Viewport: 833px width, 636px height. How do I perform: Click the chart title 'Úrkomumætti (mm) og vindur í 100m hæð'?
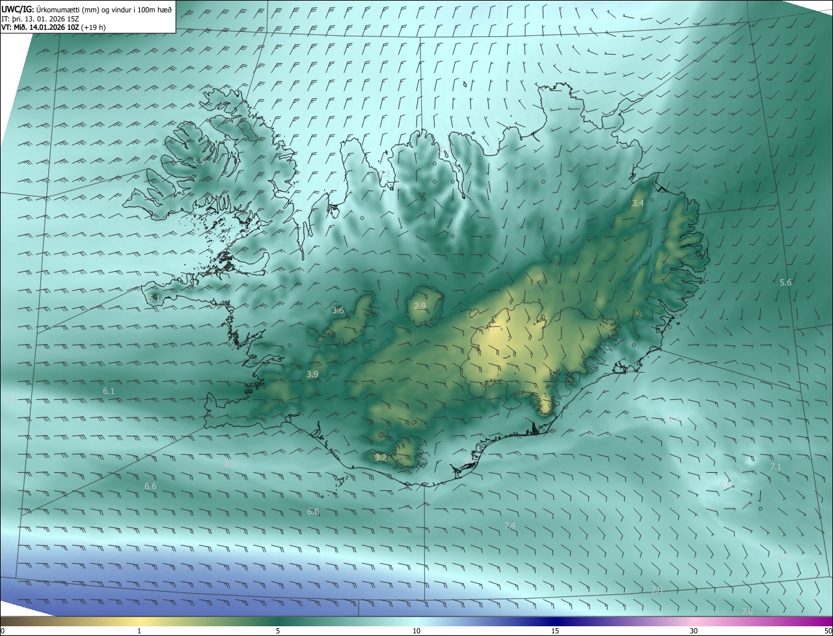pos(104,9)
